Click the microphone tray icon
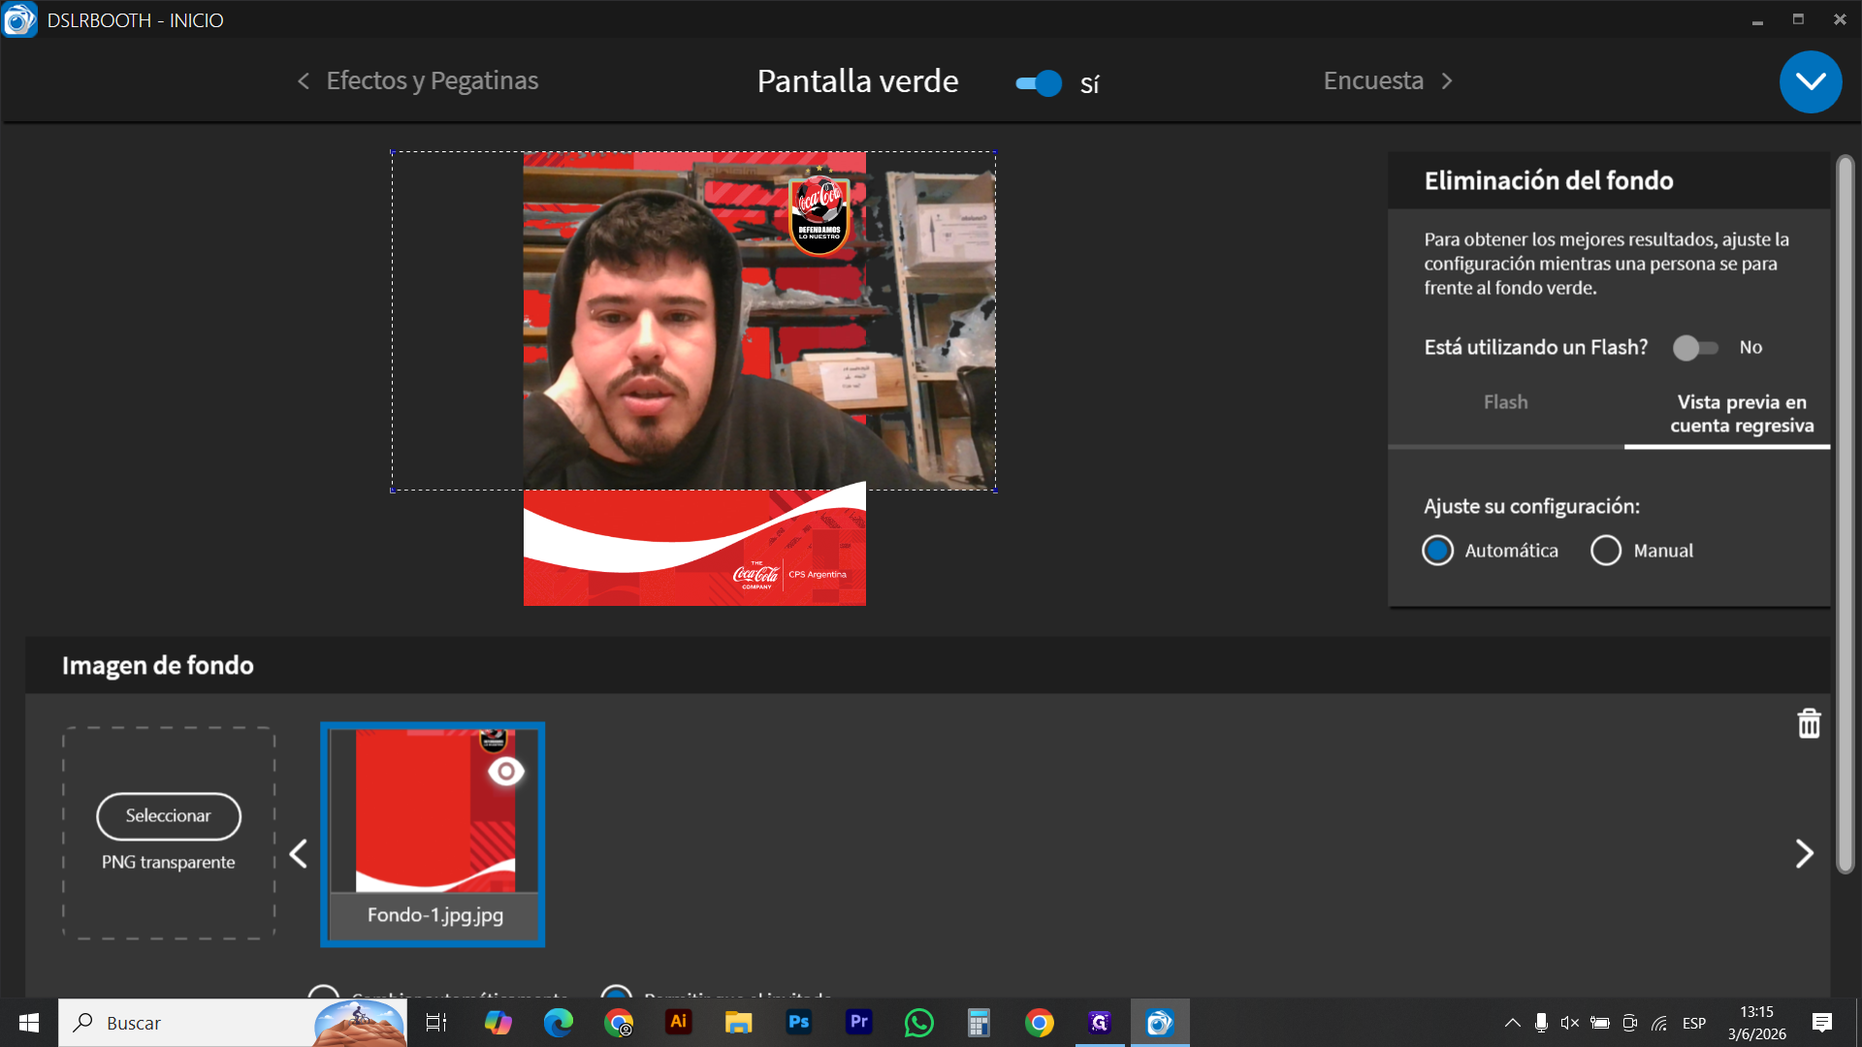1862x1047 pixels. (1541, 1023)
